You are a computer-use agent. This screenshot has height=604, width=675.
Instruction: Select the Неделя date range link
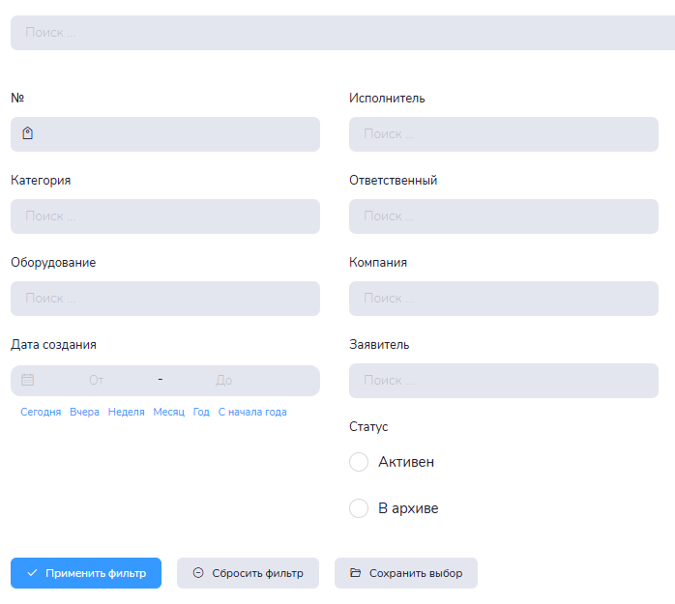(x=127, y=412)
